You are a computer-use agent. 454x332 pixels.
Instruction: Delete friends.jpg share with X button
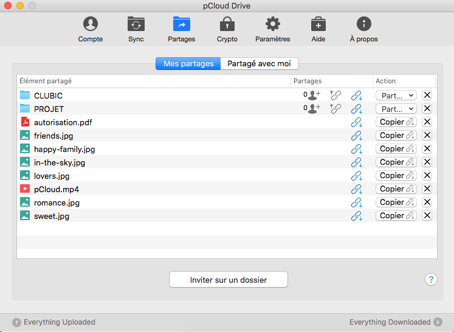(x=427, y=135)
